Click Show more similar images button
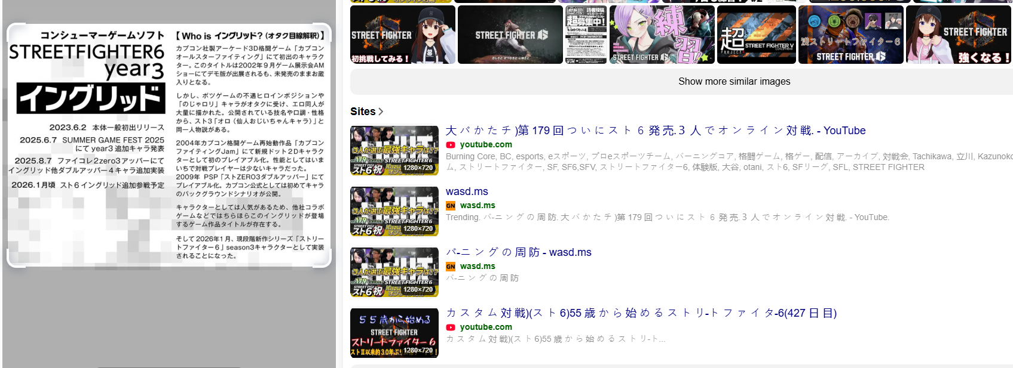This screenshot has height=368, width=1013. coord(734,82)
